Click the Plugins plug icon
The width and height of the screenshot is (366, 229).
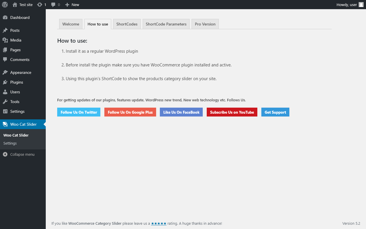[x=5, y=82]
